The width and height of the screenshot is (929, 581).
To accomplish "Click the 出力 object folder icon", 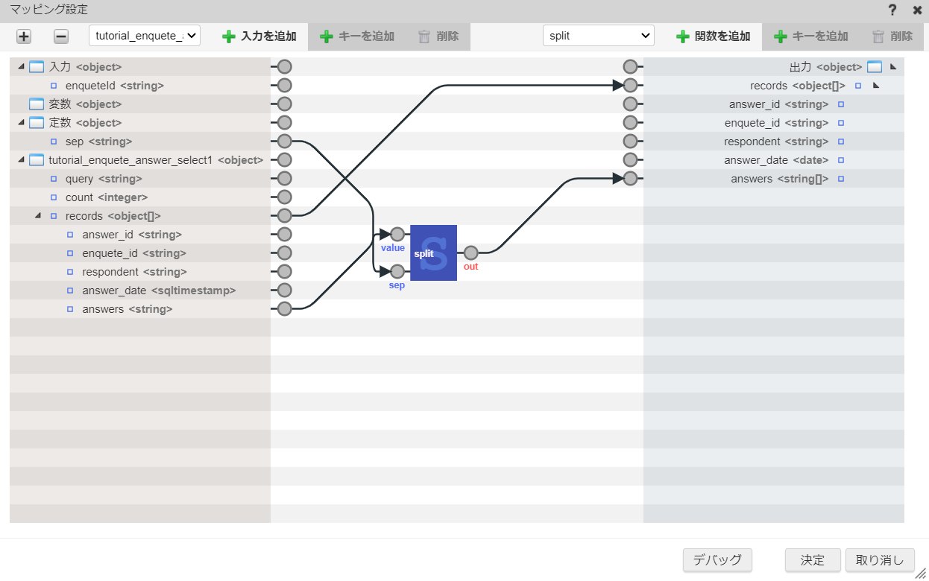I will click(x=875, y=67).
